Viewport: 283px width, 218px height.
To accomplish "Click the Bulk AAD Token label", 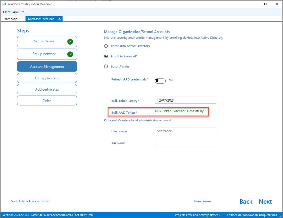I will point(124,113).
